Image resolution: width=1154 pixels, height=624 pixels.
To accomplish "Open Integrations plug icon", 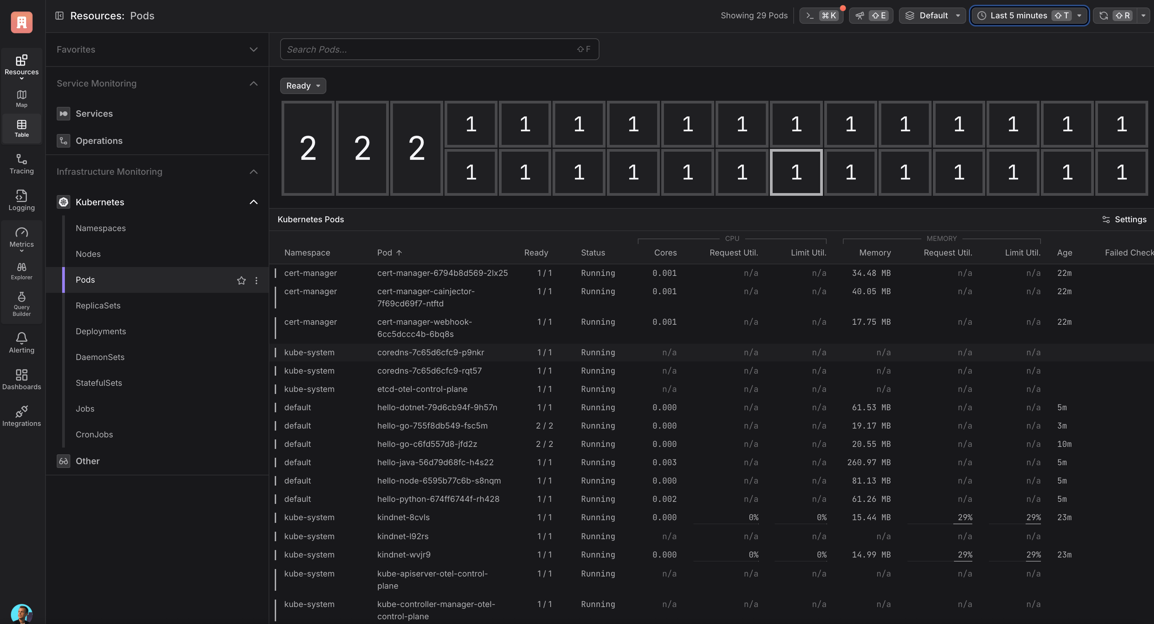I will [21, 416].
